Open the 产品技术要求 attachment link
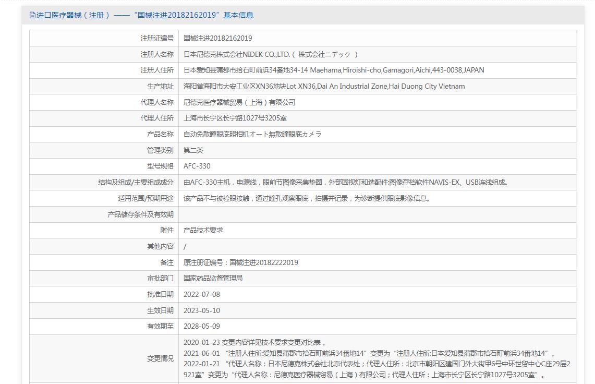Screen dimensions: 595x384 203,230
